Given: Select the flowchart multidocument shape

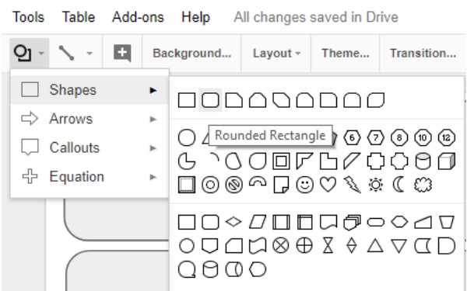Looking at the screenshot, I should pyautogui.click(x=352, y=223).
